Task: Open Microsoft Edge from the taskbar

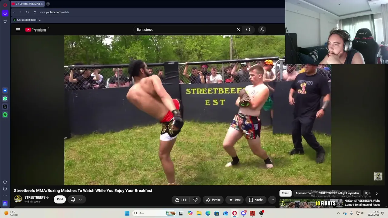Action: click(x=208, y=213)
